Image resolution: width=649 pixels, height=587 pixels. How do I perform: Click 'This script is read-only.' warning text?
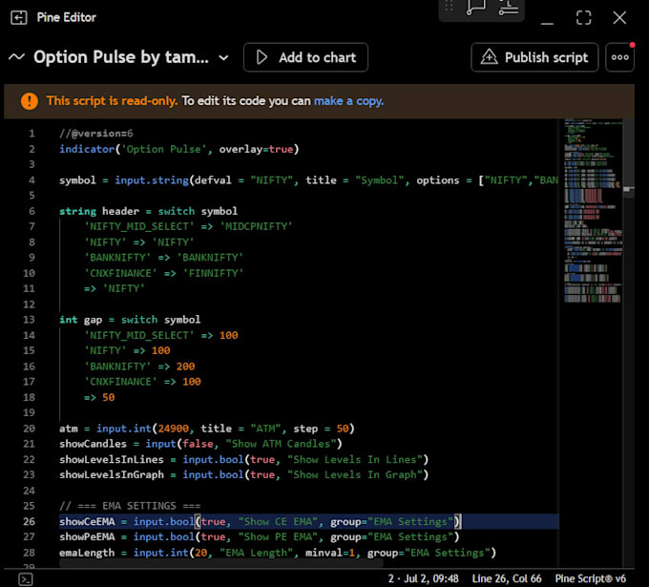[x=112, y=101]
